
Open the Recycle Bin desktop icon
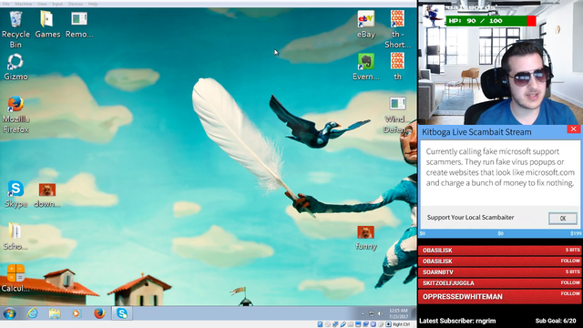[x=15, y=29]
